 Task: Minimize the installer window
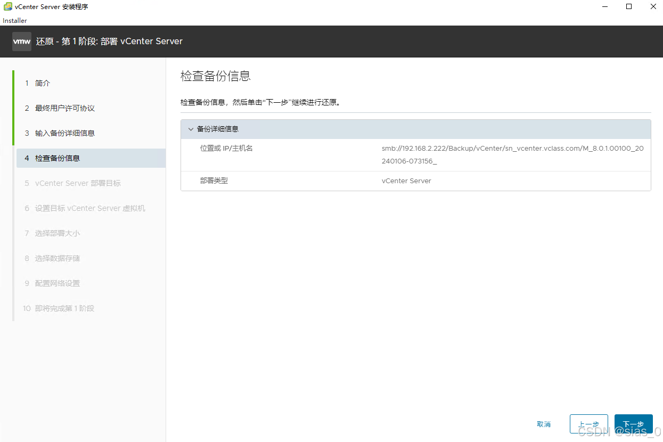point(605,7)
